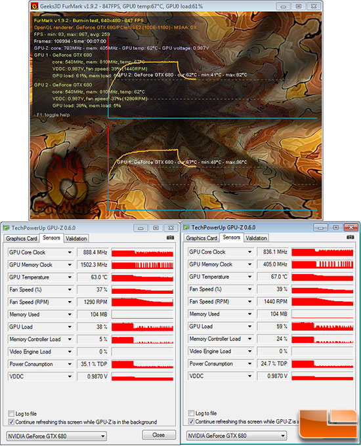This screenshot has height=446, width=361.
Task: Click right GPU-Z title bar chip icon
Action: [186, 228]
